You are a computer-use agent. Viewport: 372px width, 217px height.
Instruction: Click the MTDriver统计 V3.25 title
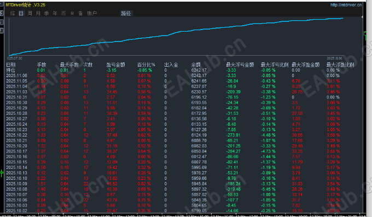[x=25, y=5]
